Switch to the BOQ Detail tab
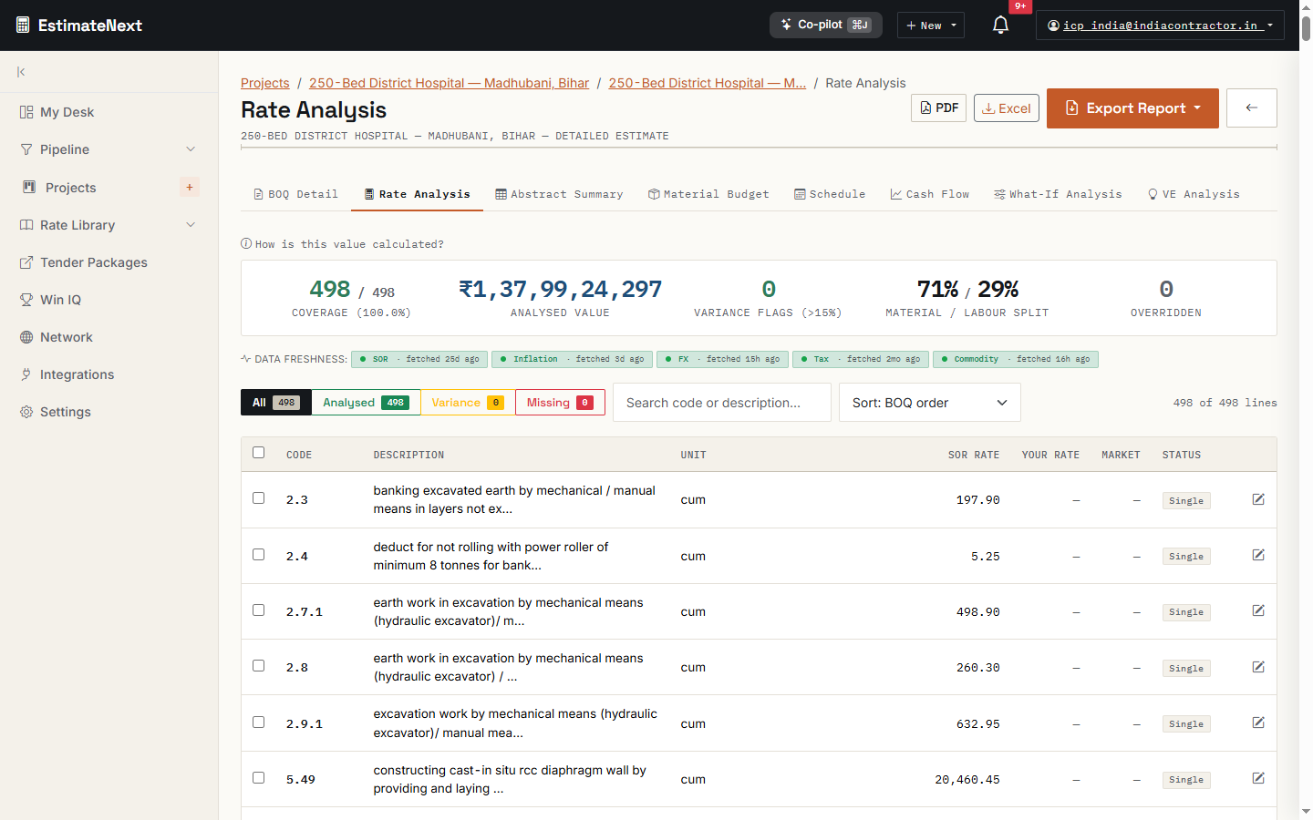1313x820 pixels. click(x=295, y=194)
